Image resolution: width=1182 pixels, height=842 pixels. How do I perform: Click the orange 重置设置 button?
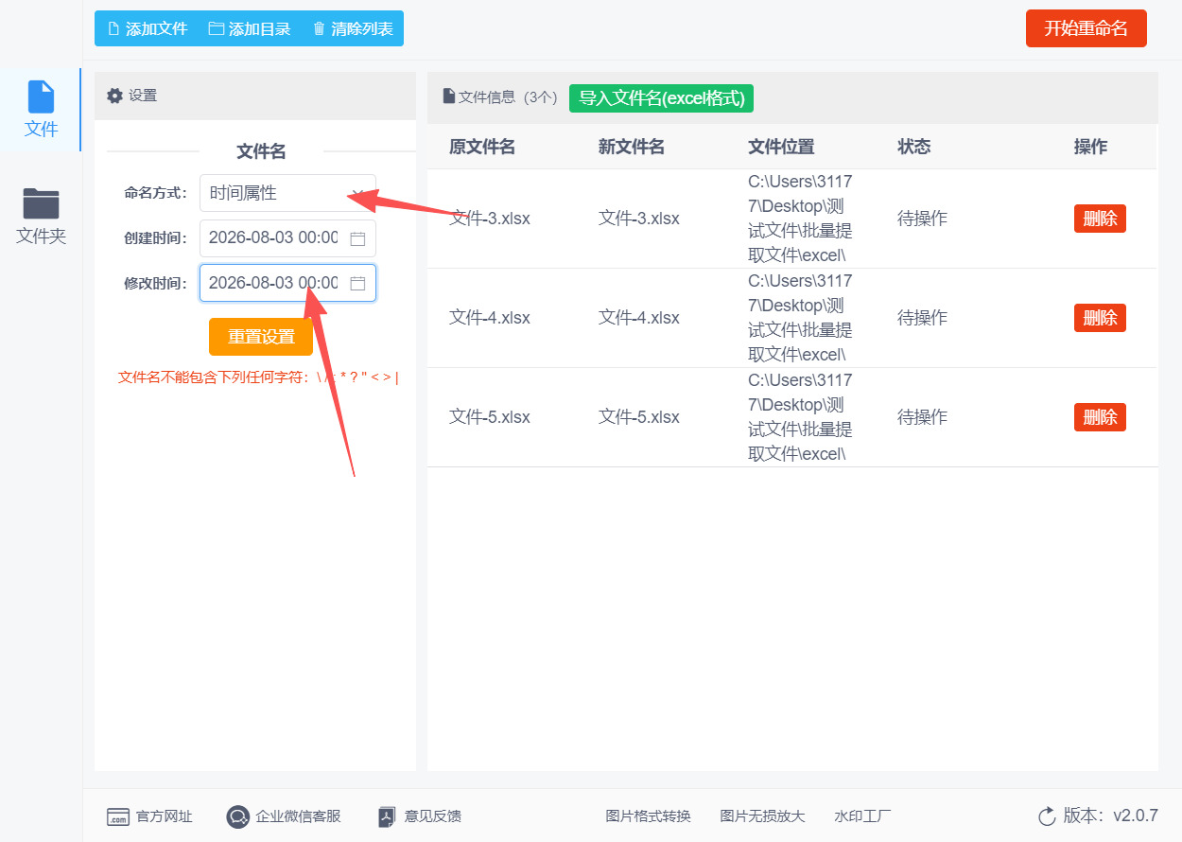[261, 337]
